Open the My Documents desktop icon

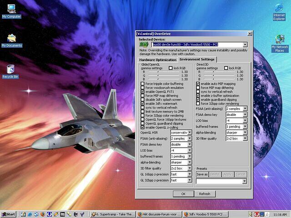click(12, 40)
